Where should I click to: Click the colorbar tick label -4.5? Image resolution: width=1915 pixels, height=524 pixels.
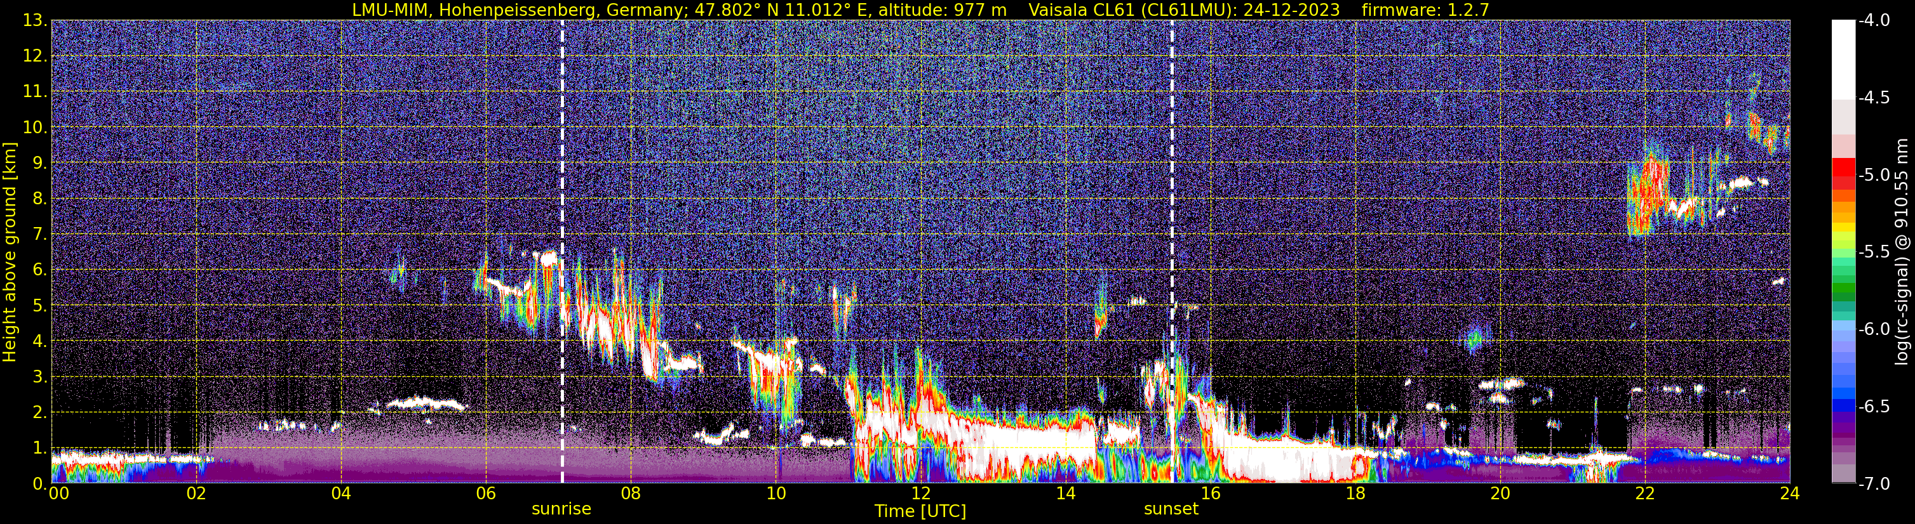click(1874, 98)
